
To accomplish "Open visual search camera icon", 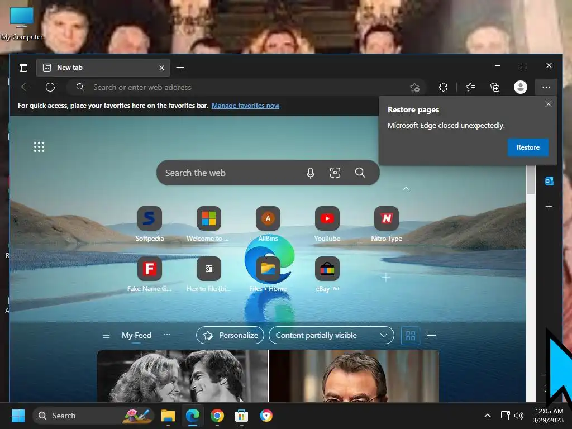I will [x=335, y=173].
